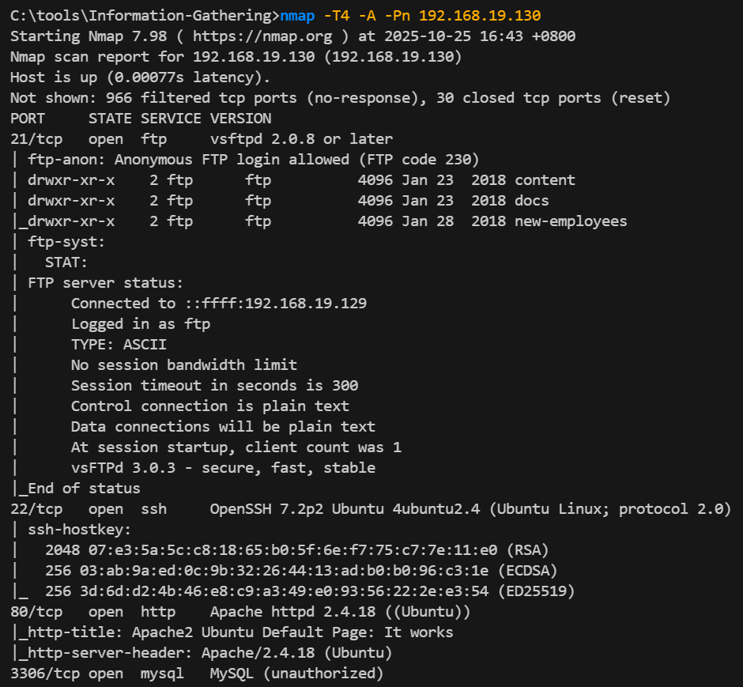743x687 pixels.
Task: Click the docs directory name
Action: [x=531, y=201]
